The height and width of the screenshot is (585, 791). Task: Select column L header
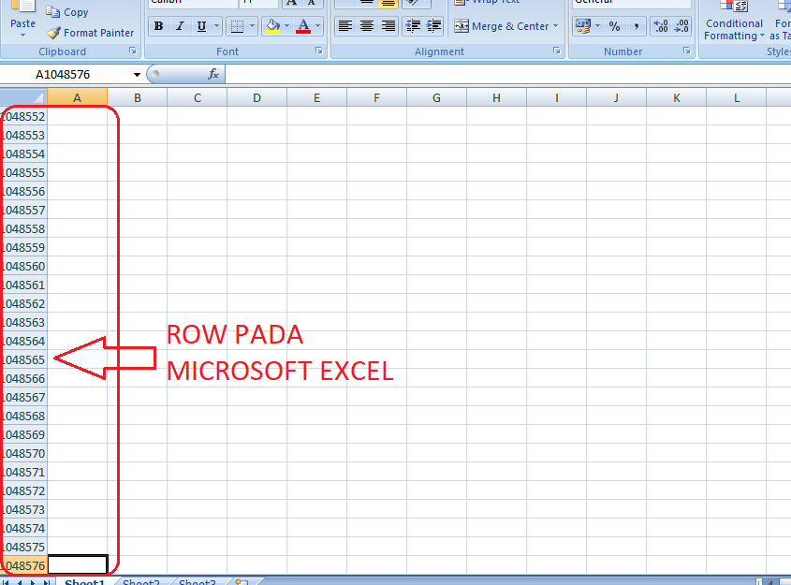[737, 98]
